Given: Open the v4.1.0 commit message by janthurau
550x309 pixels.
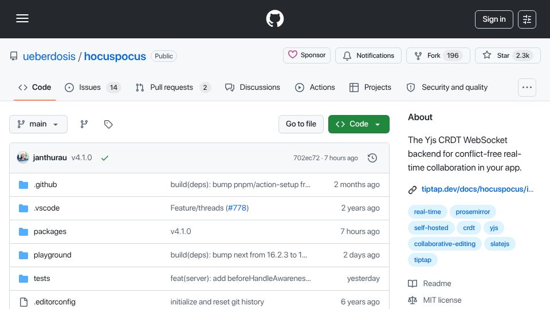Looking at the screenshot, I should tap(82, 158).
